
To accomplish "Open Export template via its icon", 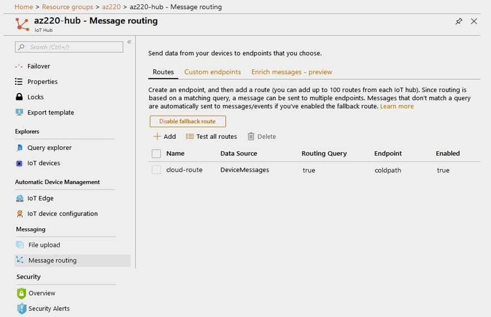I will pyautogui.click(x=20, y=112).
